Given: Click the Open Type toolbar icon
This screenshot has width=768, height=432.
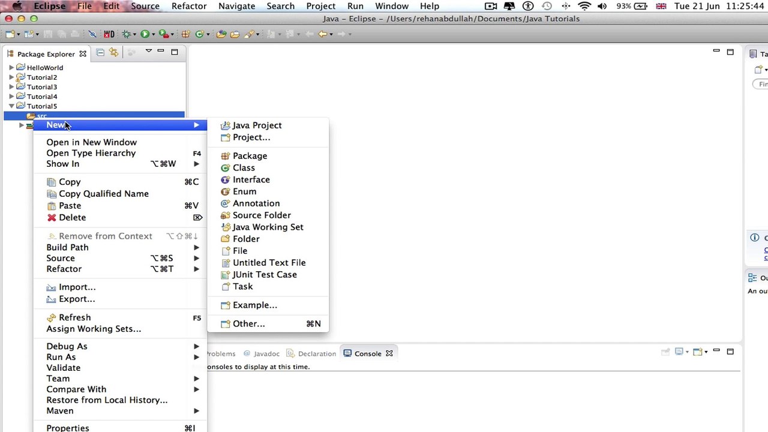Looking at the screenshot, I should pos(221,34).
